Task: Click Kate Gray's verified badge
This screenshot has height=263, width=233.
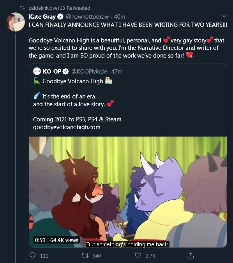Action: 60,17
